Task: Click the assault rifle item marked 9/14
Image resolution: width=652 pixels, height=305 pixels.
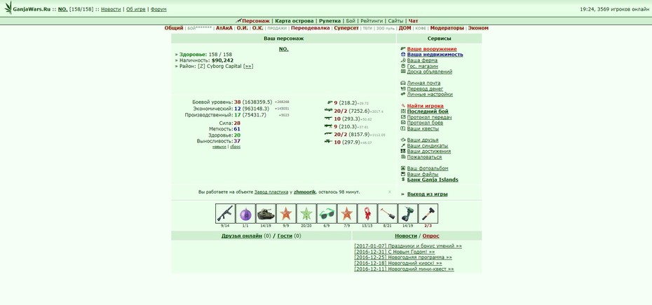Action: point(225,213)
